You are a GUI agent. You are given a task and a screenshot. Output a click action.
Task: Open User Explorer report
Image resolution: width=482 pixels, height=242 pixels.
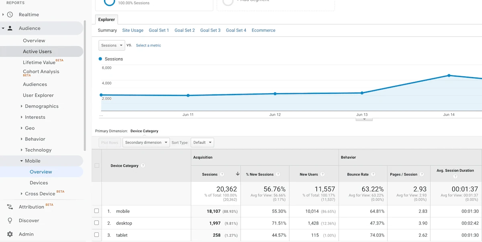[x=38, y=95]
